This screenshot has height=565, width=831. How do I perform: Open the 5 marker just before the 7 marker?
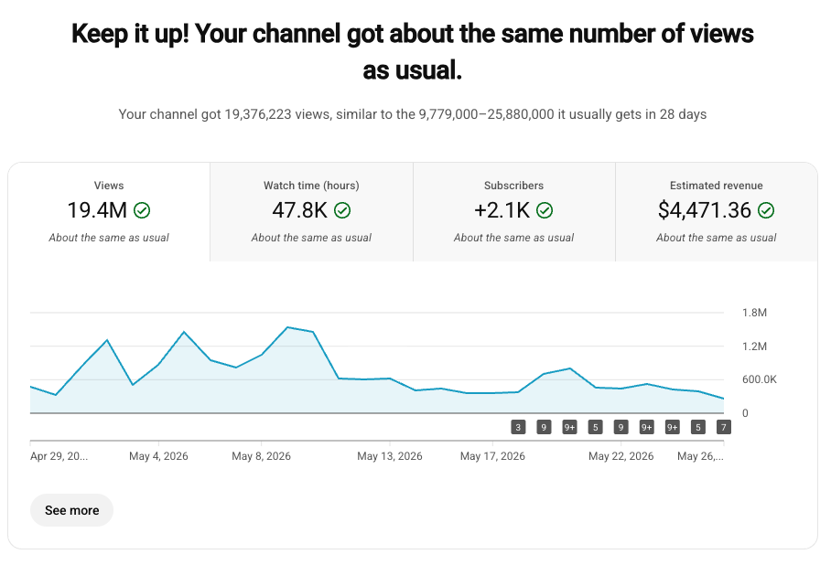point(698,427)
